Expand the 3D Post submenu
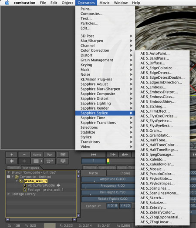The image size is (196, 228). click(x=105, y=36)
